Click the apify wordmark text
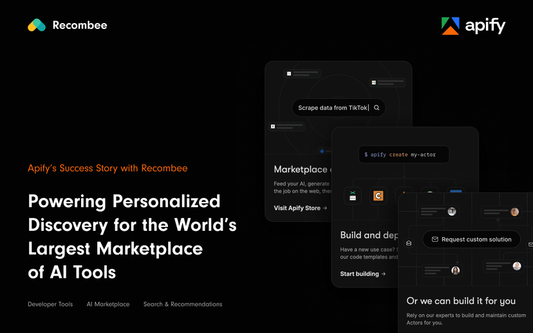The height and width of the screenshot is (333, 533). coord(485,26)
